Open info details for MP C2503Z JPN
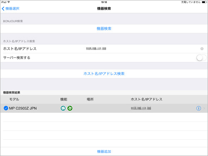208x156 pixels. 198,108
